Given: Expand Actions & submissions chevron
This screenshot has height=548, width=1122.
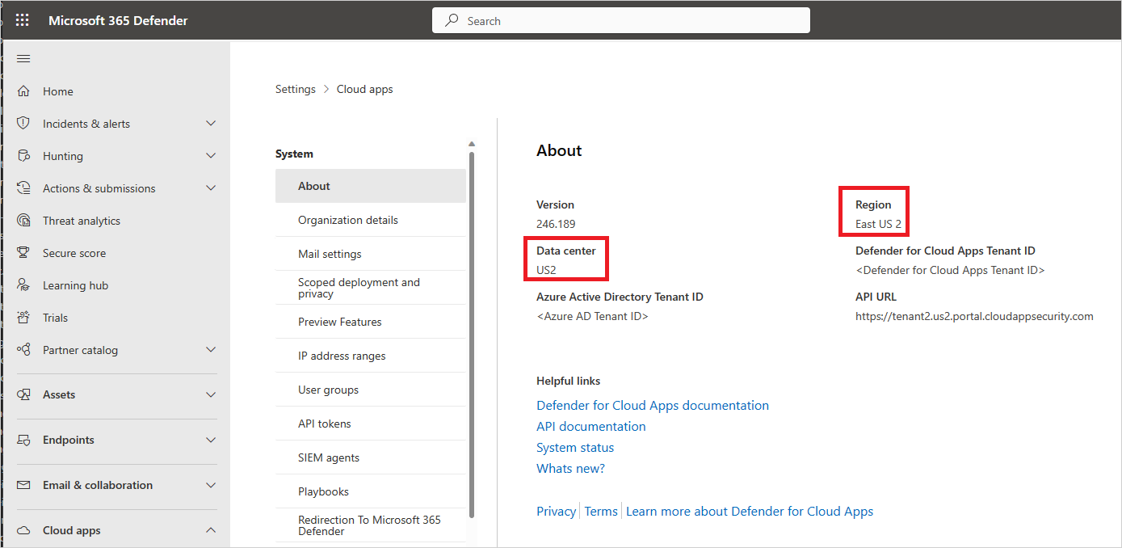Looking at the screenshot, I should tap(211, 188).
